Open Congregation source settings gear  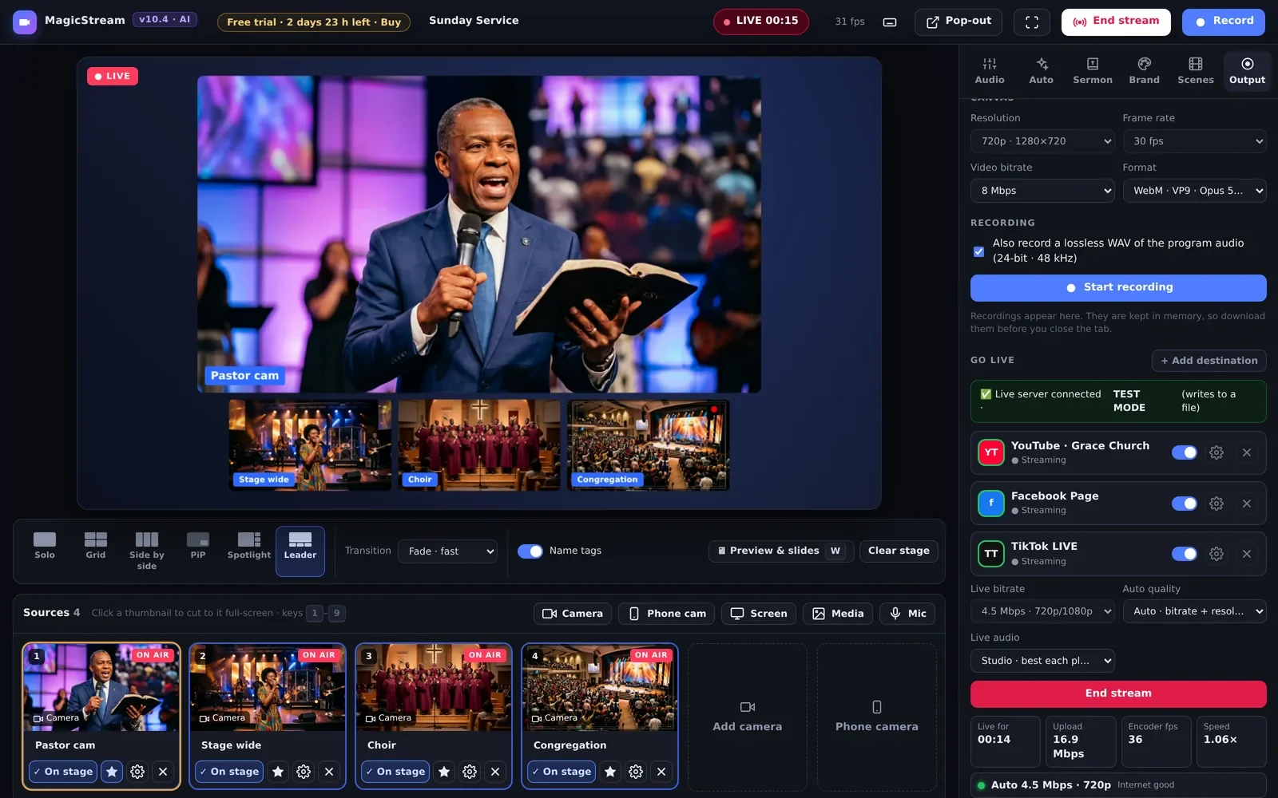coord(636,772)
